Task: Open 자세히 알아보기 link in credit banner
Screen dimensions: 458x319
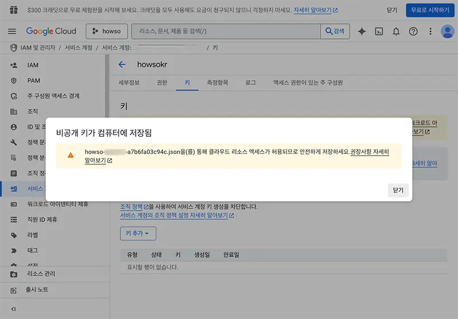Action: (x=315, y=10)
